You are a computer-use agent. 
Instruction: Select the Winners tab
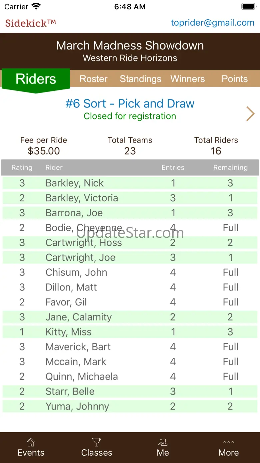(188, 79)
